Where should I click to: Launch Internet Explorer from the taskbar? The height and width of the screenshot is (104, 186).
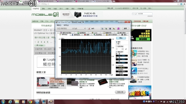point(10,102)
